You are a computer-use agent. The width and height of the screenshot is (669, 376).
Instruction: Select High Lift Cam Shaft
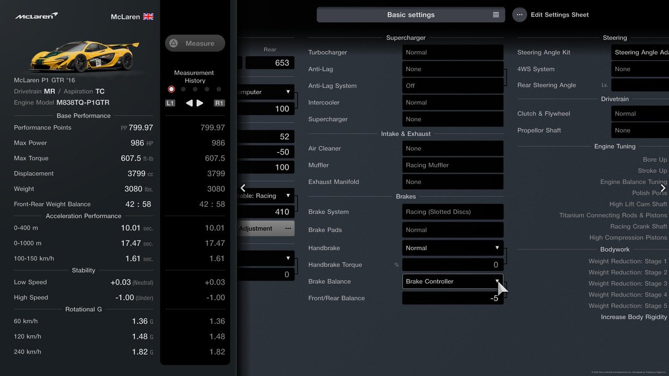pos(638,204)
